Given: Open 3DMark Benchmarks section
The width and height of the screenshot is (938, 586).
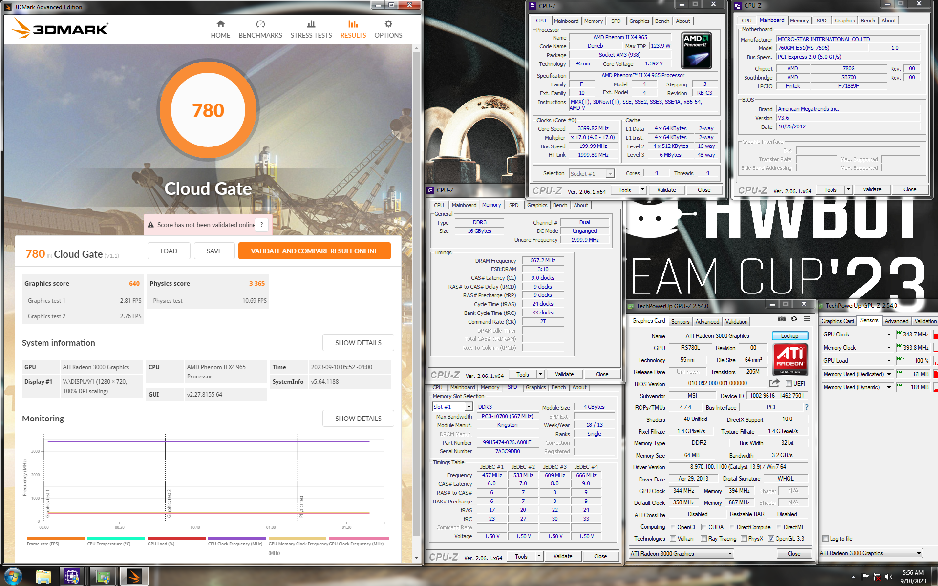Looking at the screenshot, I should 260,29.
